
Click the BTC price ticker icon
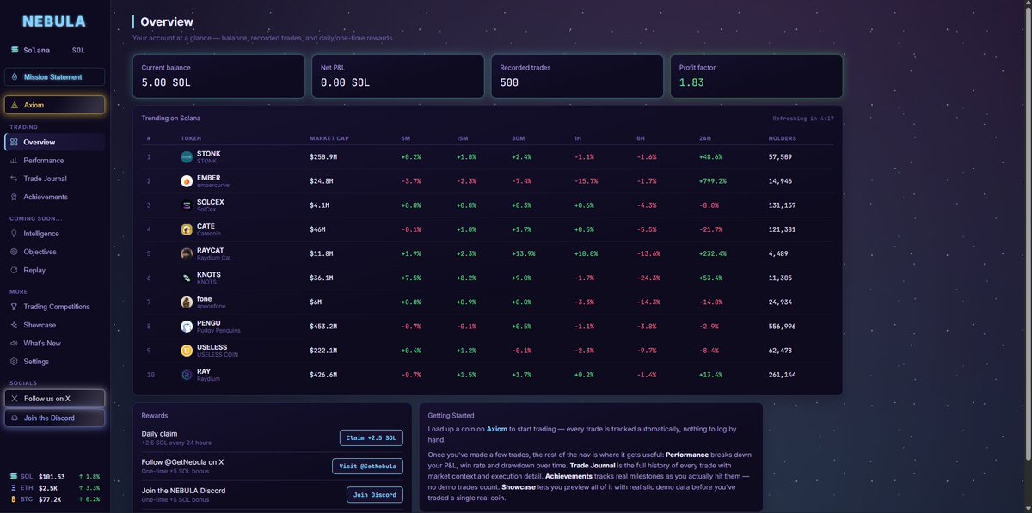(x=14, y=498)
